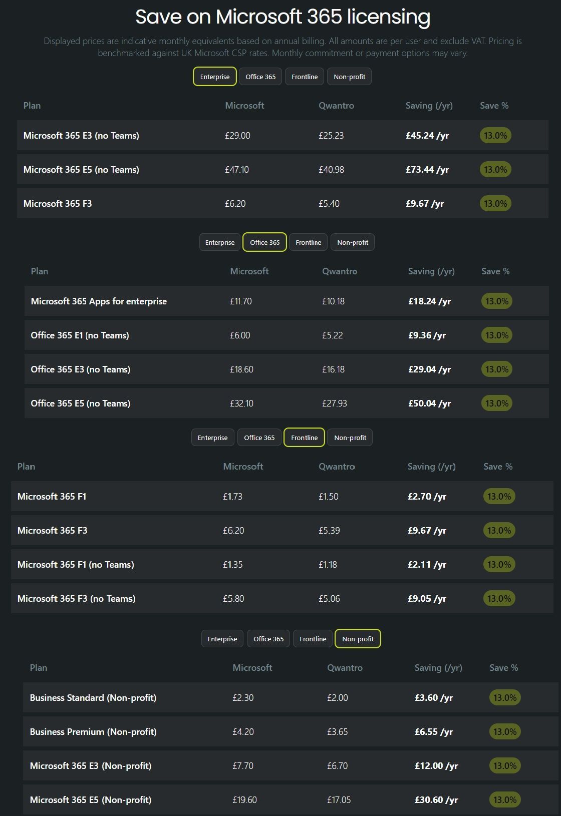Select the highlighted Non-profit tab

coord(358,639)
